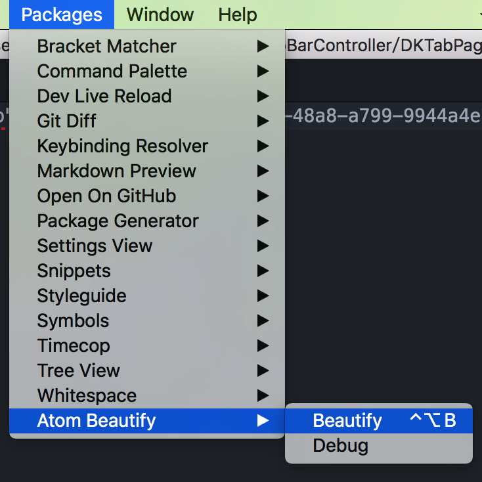
Task: Open the Help menu
Action: tap(238, 14)
